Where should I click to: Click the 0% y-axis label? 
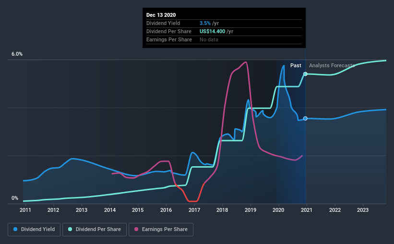(x=15, y=198)
